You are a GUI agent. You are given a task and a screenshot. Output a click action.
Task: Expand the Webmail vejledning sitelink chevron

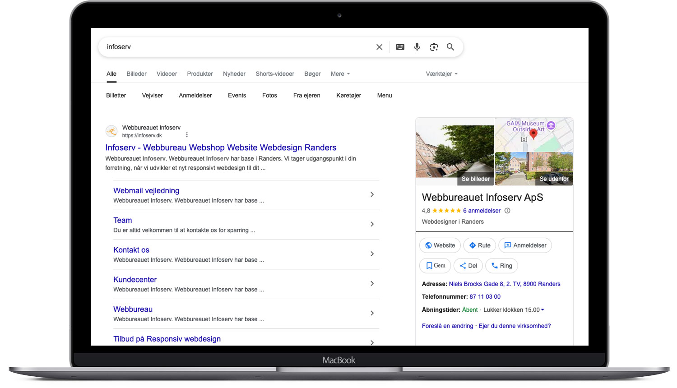click(372, 194)
